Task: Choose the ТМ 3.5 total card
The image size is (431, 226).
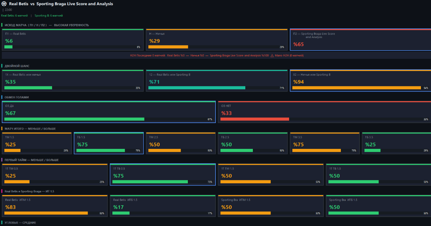Action: pyautogui.click(x=324, y=143)
